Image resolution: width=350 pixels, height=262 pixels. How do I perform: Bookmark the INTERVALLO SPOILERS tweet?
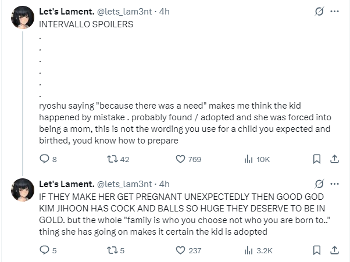coord(317,159)
